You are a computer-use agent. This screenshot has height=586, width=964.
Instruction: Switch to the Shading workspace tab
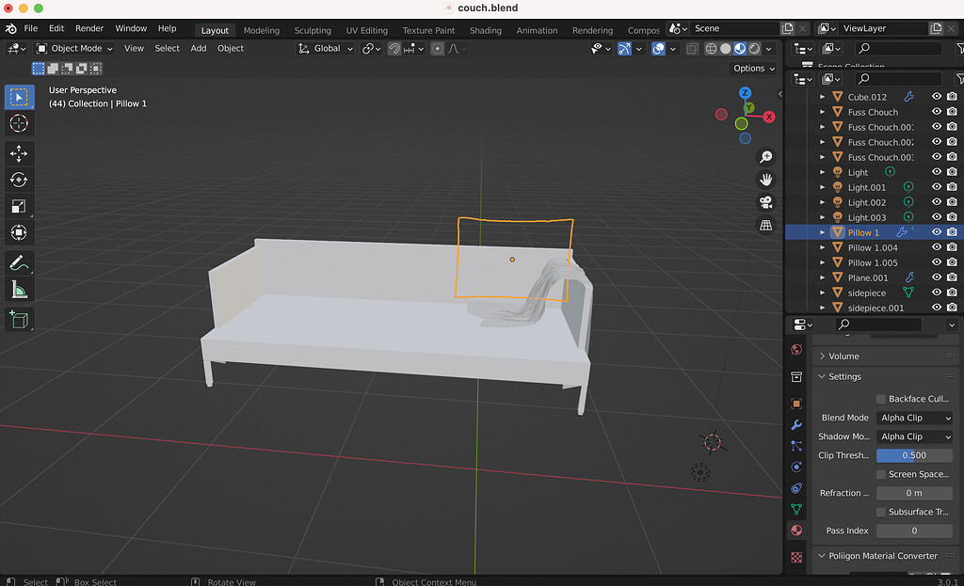point(485,29)
